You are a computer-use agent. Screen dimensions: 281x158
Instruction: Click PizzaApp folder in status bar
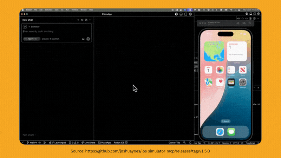(104, 143)
